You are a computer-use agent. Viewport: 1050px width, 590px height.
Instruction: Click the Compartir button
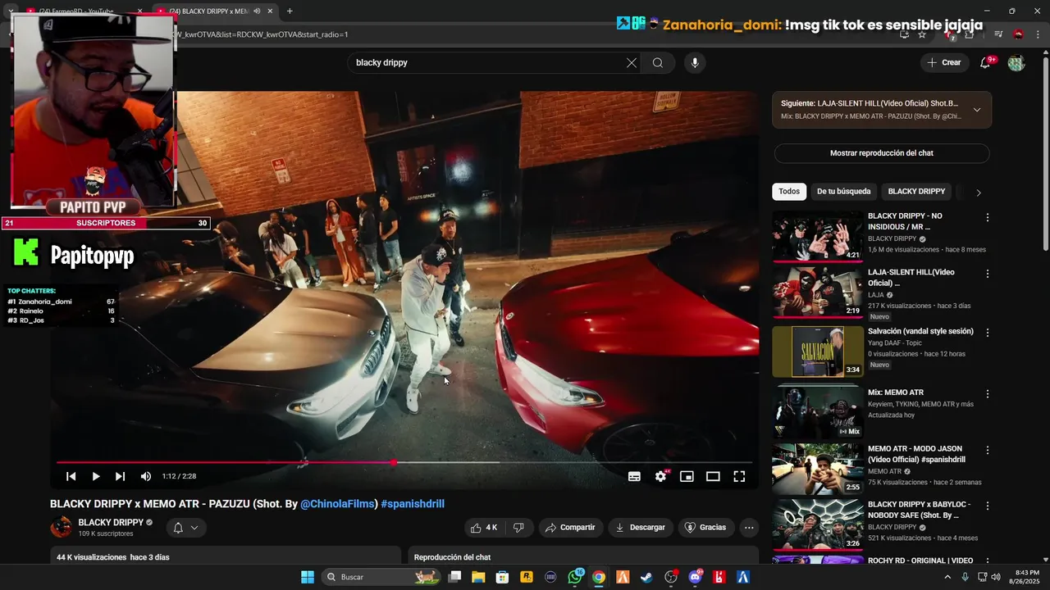tap(570, 528)
